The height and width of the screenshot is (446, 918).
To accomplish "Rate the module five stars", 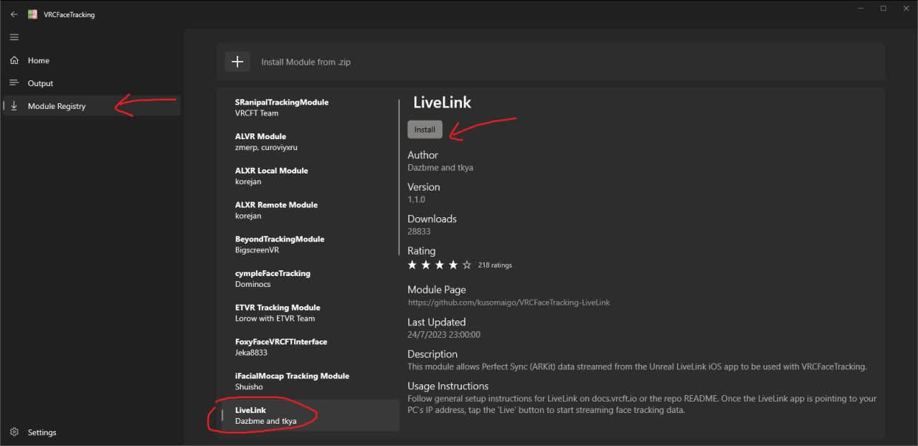I will point(467,265).
